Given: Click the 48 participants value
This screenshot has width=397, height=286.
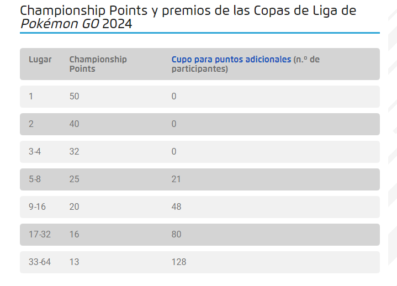Looking at the screenshot, I should [176, 207].
